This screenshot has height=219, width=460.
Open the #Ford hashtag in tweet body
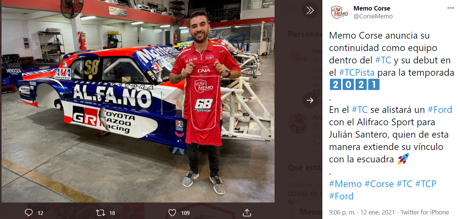pyautogui.click(x=440, y=110)
